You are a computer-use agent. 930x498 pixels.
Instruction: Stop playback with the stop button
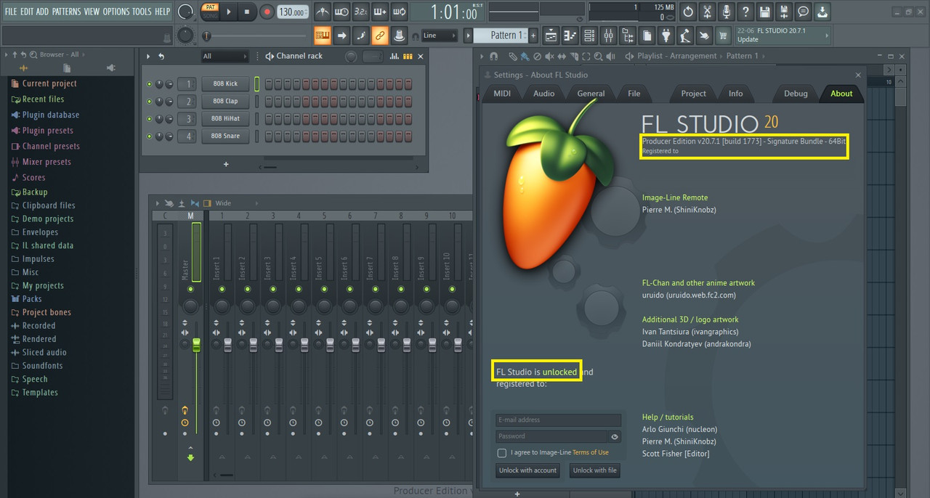247,12
